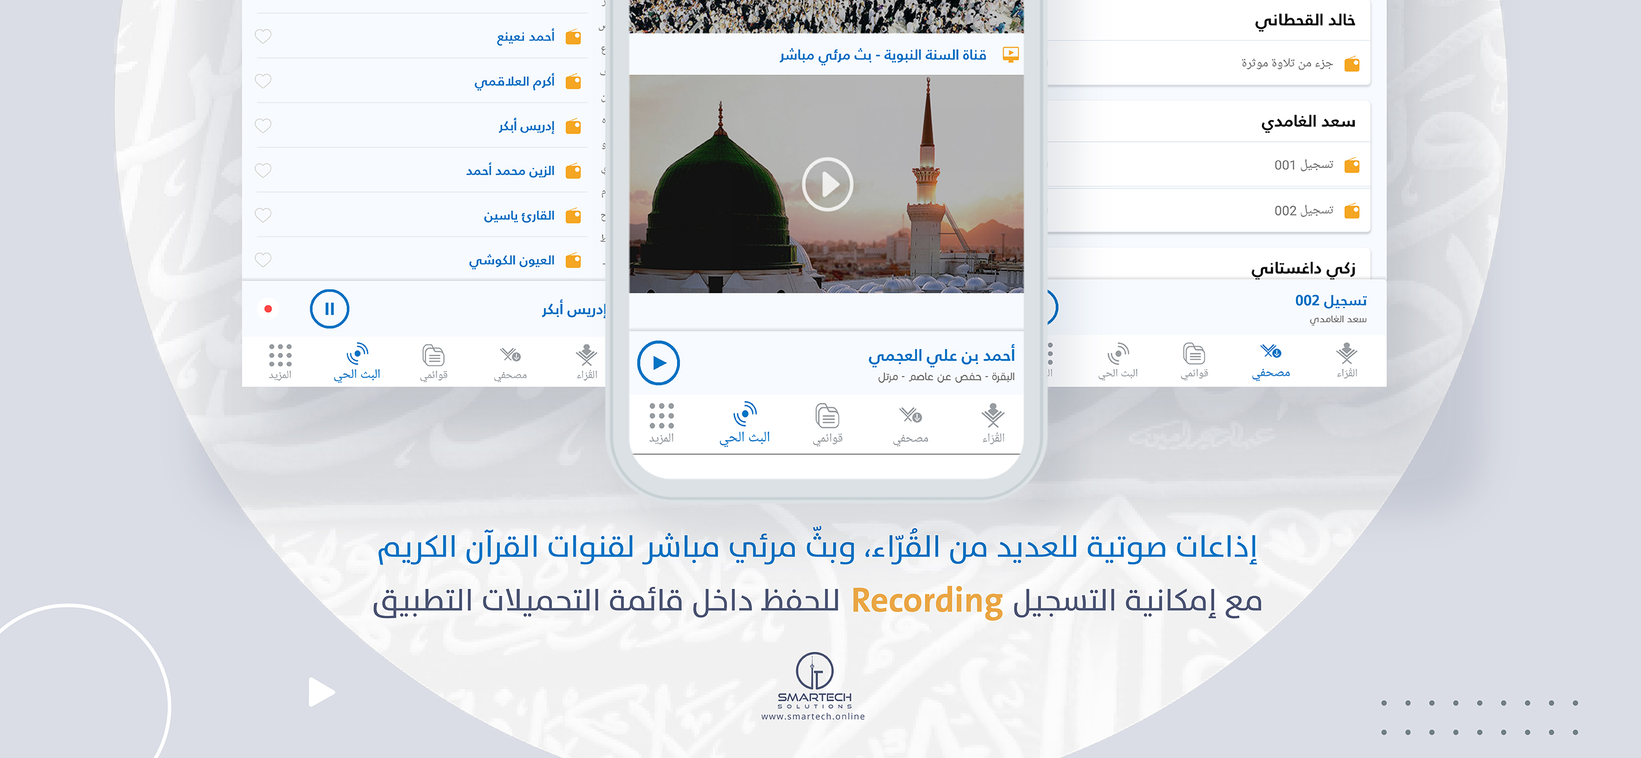The image size is (1641, 758).
Task: Toggle heart next to القارئ ياسين
Action: (263, 215)
